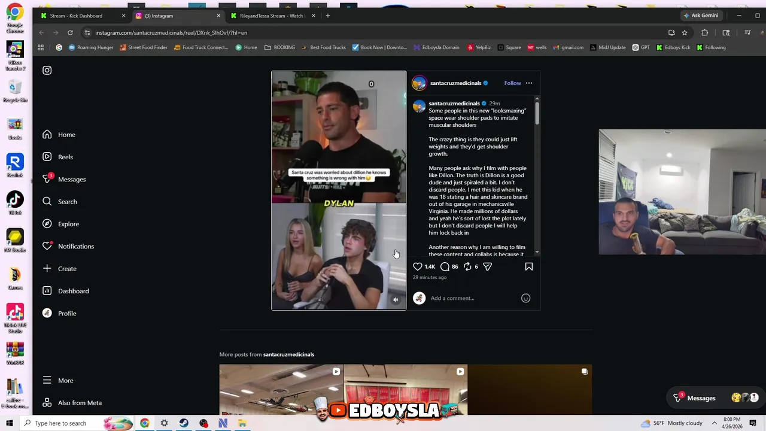The image size is (766, 431).
Task: Open the weather widget showing 56°F
Action: click(671, 423)
